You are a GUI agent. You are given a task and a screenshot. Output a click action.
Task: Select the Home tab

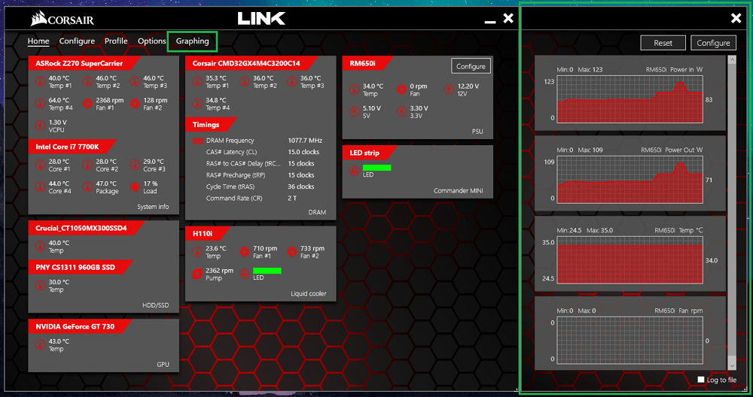tap(38, 41)
